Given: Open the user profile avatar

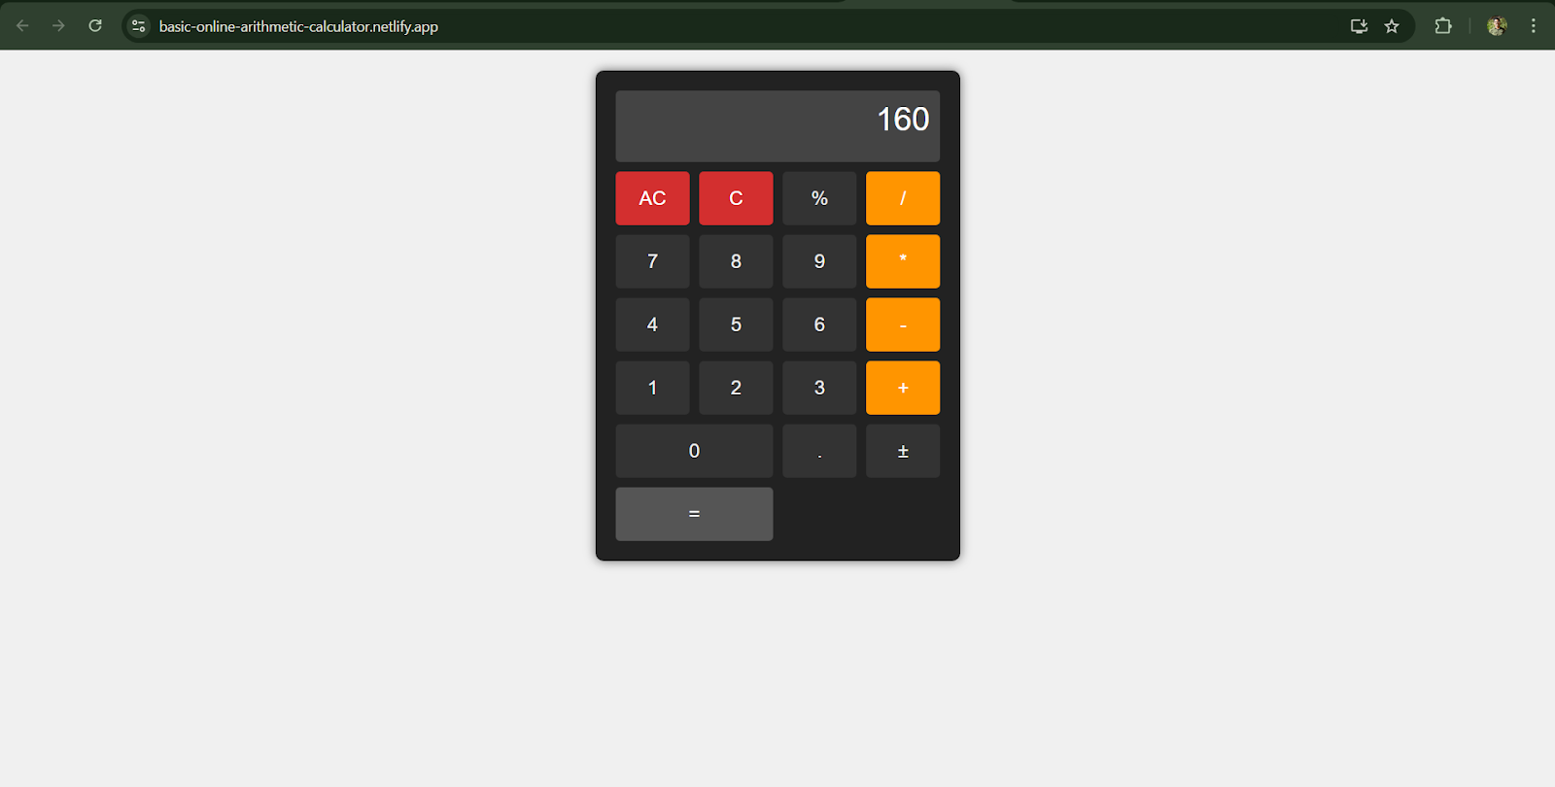Looking at the screenshot, I should [1497, 26].
